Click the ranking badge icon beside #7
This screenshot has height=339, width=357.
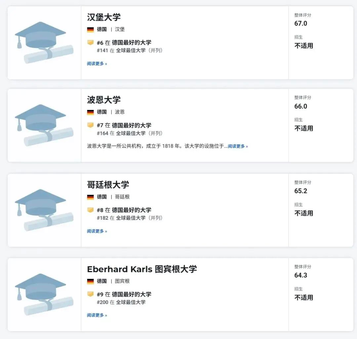click(x=90, y=126)
